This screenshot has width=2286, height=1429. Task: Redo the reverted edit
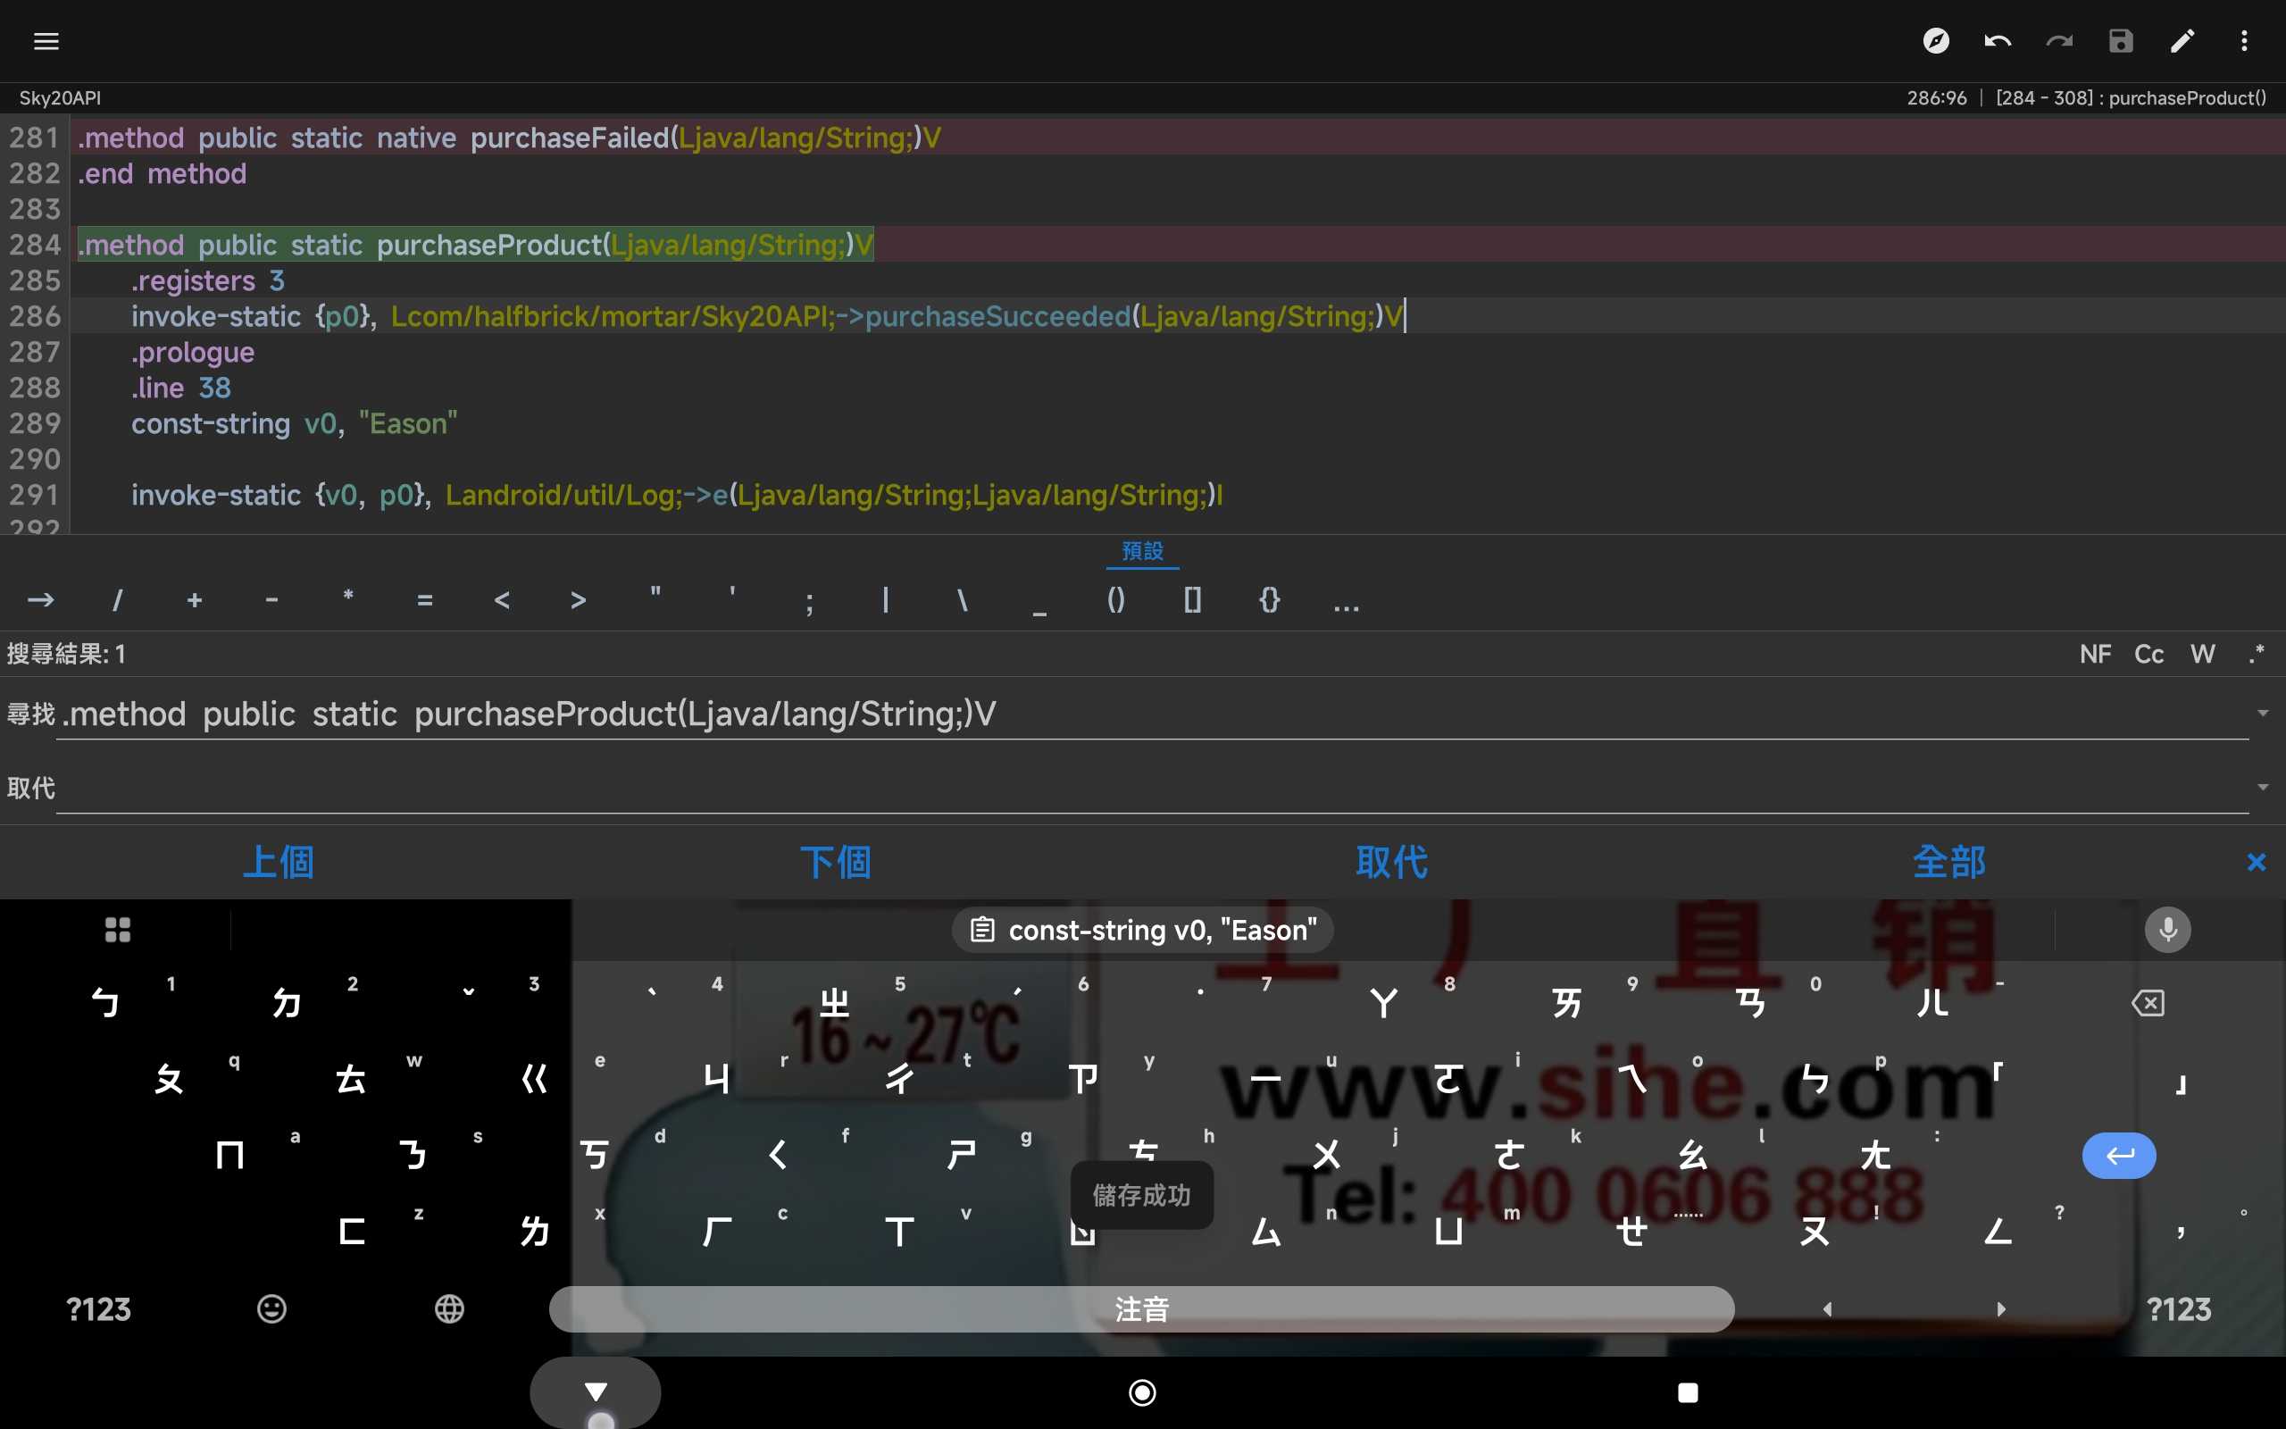click(2058, 41)
